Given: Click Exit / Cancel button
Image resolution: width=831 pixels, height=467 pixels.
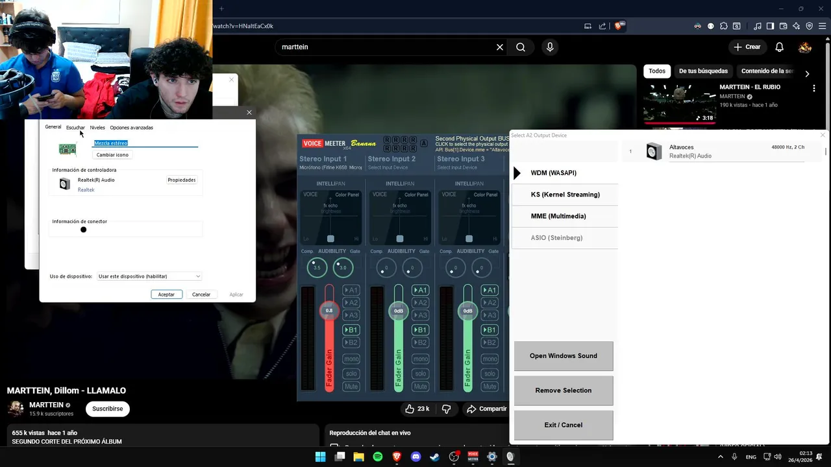Looking at the screenshot, I should (x=564, y=425).
